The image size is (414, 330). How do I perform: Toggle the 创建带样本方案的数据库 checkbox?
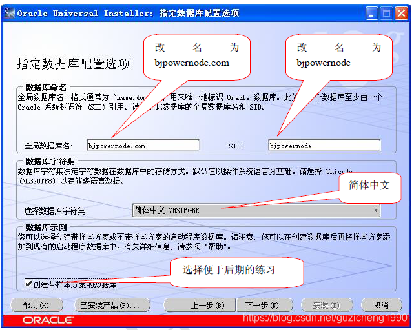point(28,284)
